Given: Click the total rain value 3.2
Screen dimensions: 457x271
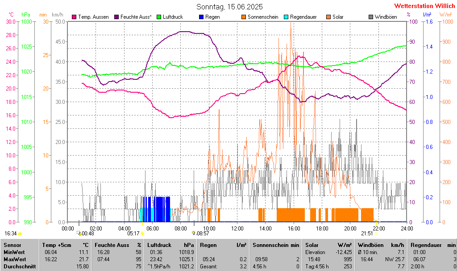Looking at the screenshot, I should [x=243, y=267].
